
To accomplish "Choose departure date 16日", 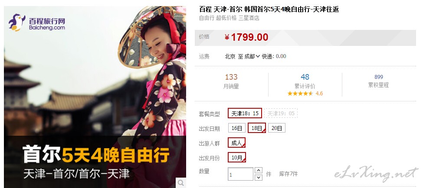I will [237, 128].
